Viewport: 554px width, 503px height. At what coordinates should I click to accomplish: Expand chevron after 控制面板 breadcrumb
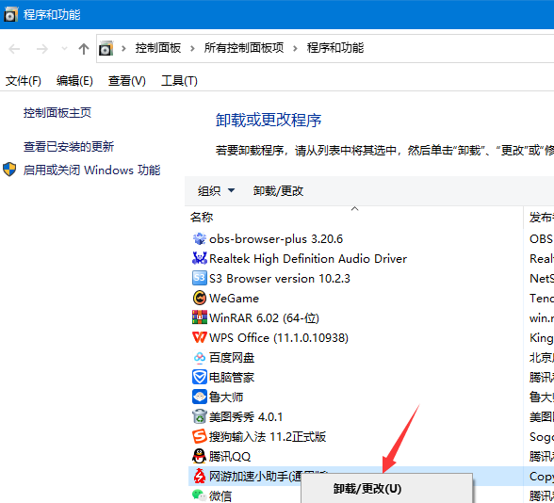192,48
